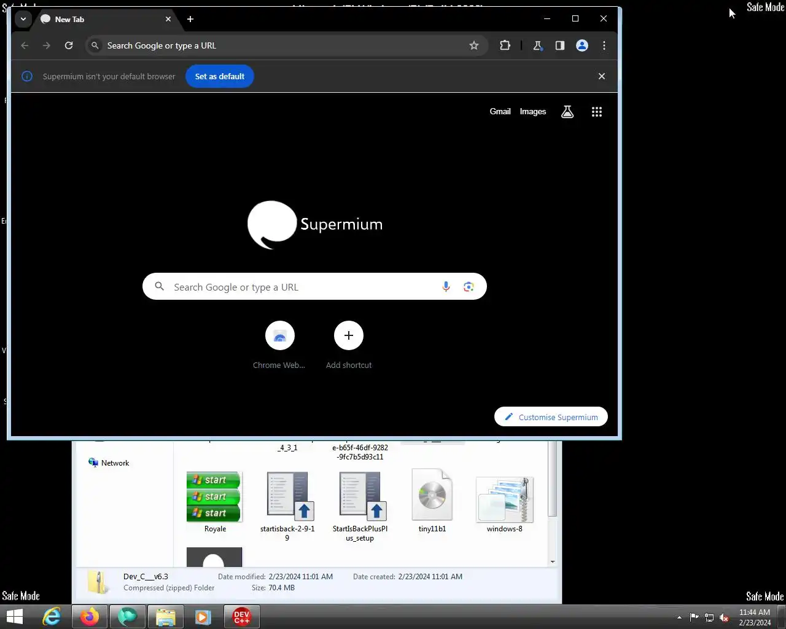Toggle the browser side panel
Screen dimensions: 786x629
(559, 45)
